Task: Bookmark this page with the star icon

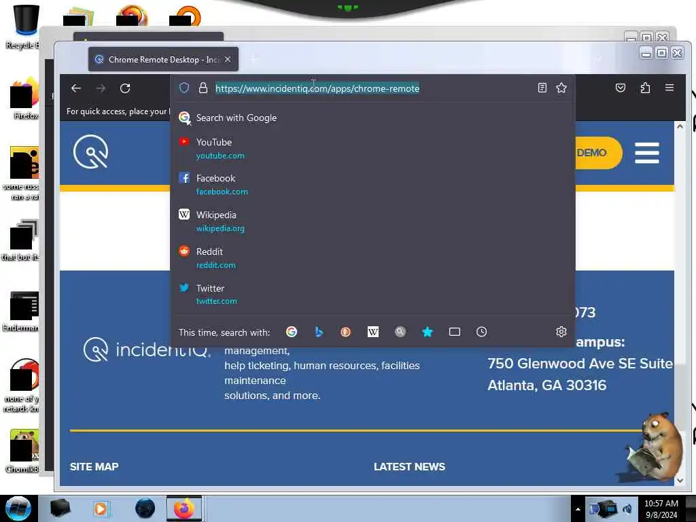Action: [x=561, y=88]
